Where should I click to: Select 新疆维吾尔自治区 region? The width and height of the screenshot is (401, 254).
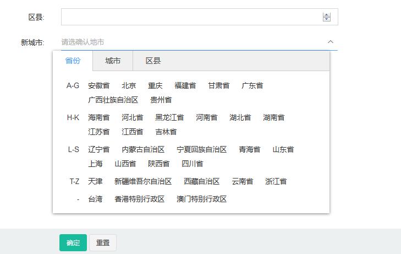(143, 181)
